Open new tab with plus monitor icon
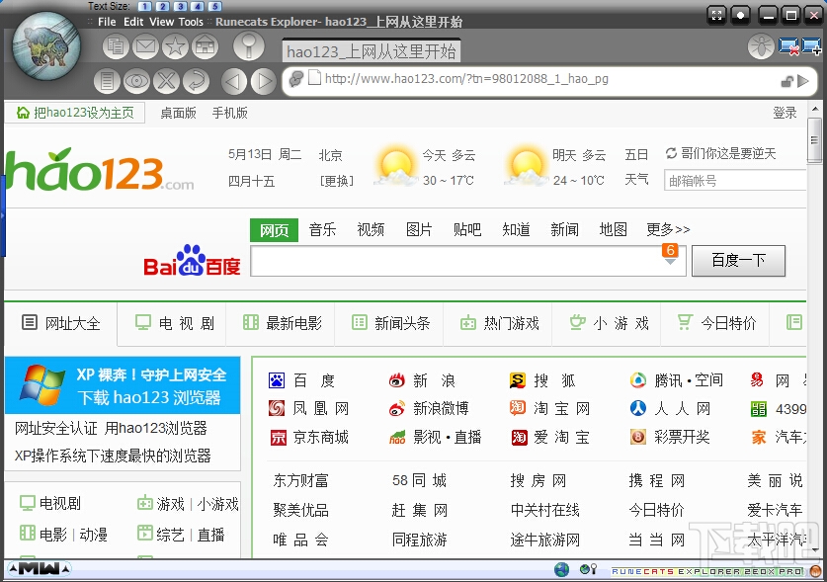827x582 pixels. pyautogui.click(x=811, y=46)
